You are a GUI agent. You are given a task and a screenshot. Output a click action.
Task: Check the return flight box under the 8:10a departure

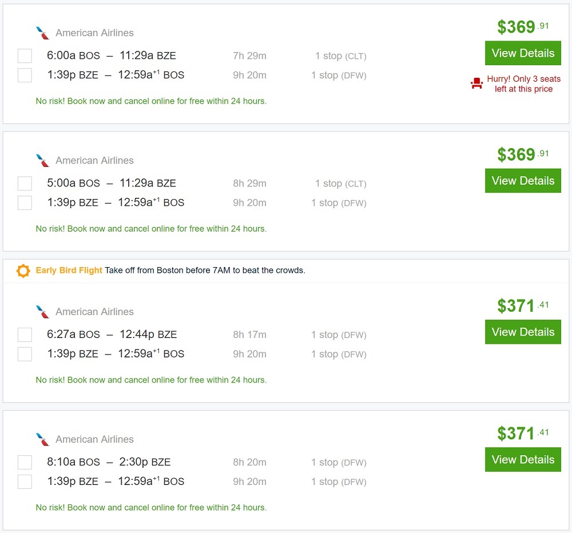tap(25, 482)
